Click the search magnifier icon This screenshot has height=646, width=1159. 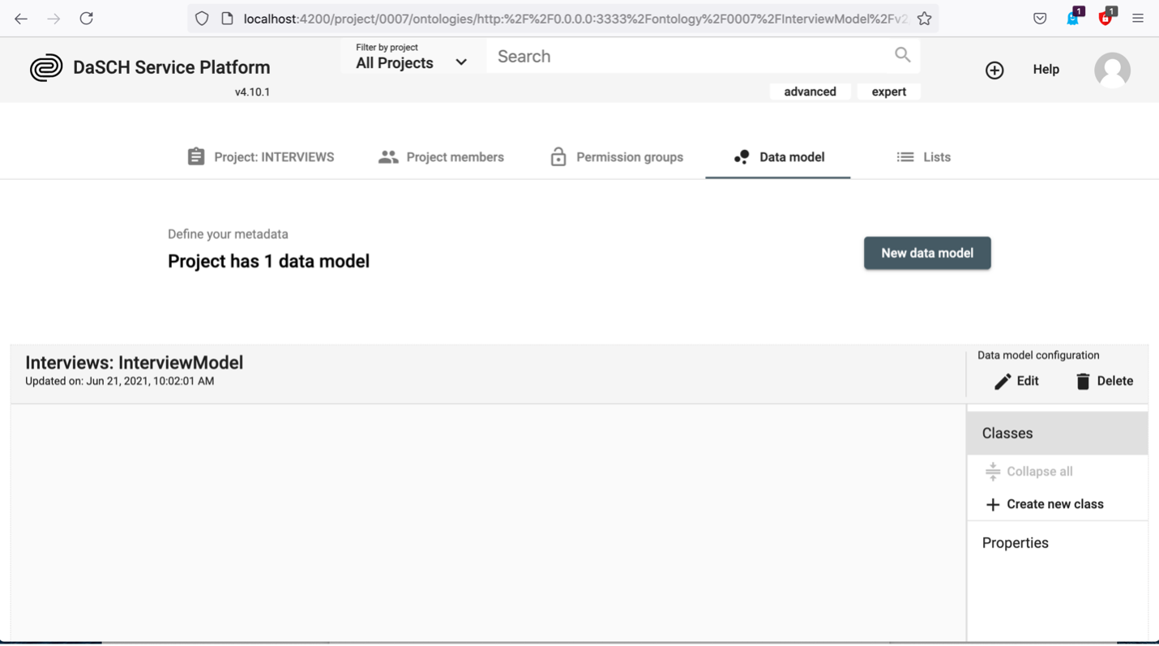902,55
